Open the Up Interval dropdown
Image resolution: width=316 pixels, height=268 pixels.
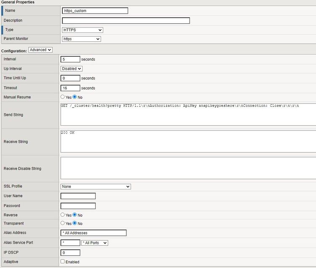pyautogui.click(x=72, y=68)
